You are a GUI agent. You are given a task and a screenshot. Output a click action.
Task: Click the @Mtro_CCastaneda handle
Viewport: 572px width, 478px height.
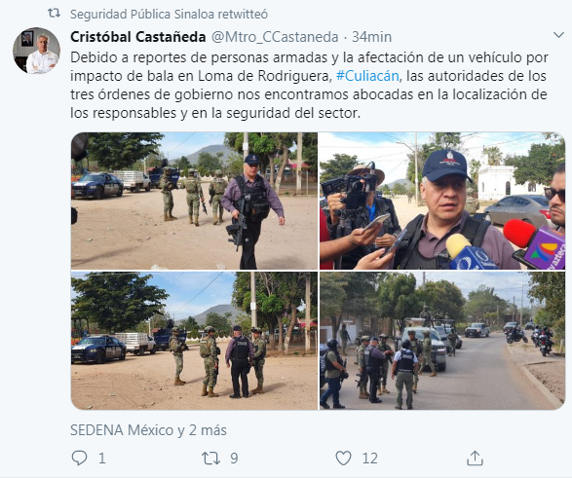pos(275,37)
